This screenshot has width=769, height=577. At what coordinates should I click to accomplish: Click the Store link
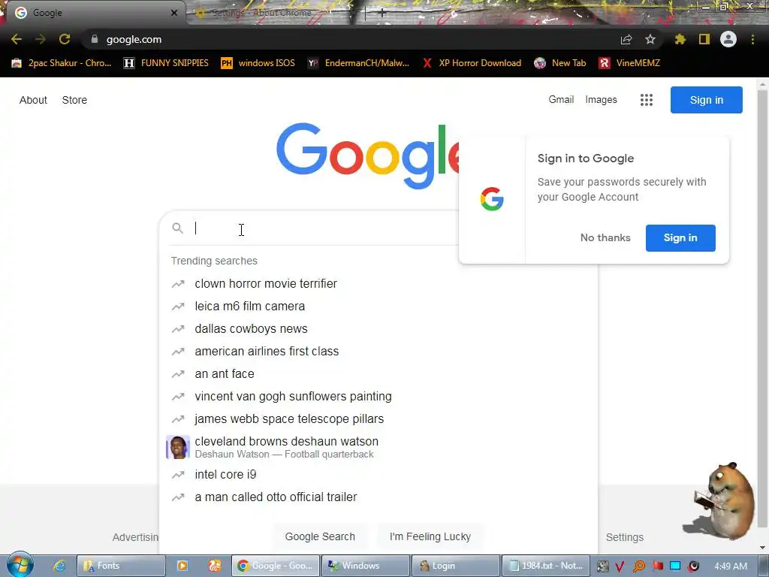click(x=74, y=100)
